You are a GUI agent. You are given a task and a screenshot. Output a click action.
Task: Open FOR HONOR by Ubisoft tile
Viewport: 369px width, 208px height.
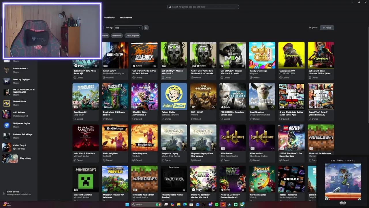pyautogui.click(x=203, y=102)
